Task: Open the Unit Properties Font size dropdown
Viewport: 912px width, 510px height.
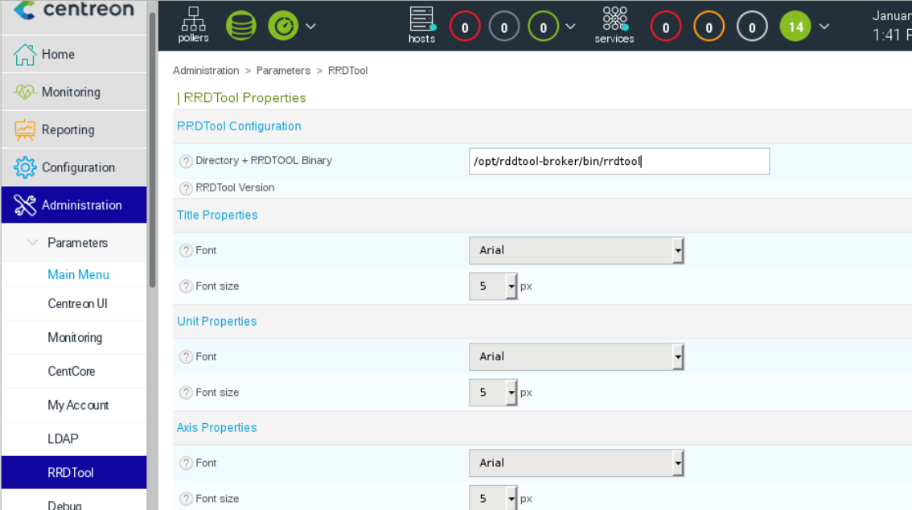Action: point(493,393)
